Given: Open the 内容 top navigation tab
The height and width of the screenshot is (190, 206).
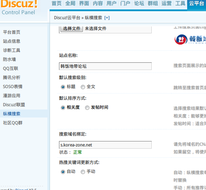Looking at the screenshot, I should click(x=98, y=3).
